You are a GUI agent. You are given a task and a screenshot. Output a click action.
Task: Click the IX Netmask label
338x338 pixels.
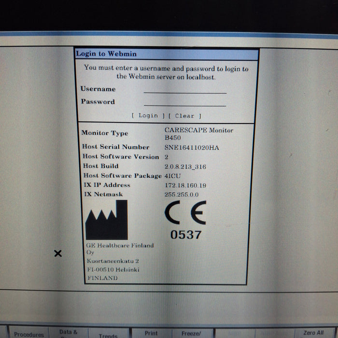click(x=103, y=194)
